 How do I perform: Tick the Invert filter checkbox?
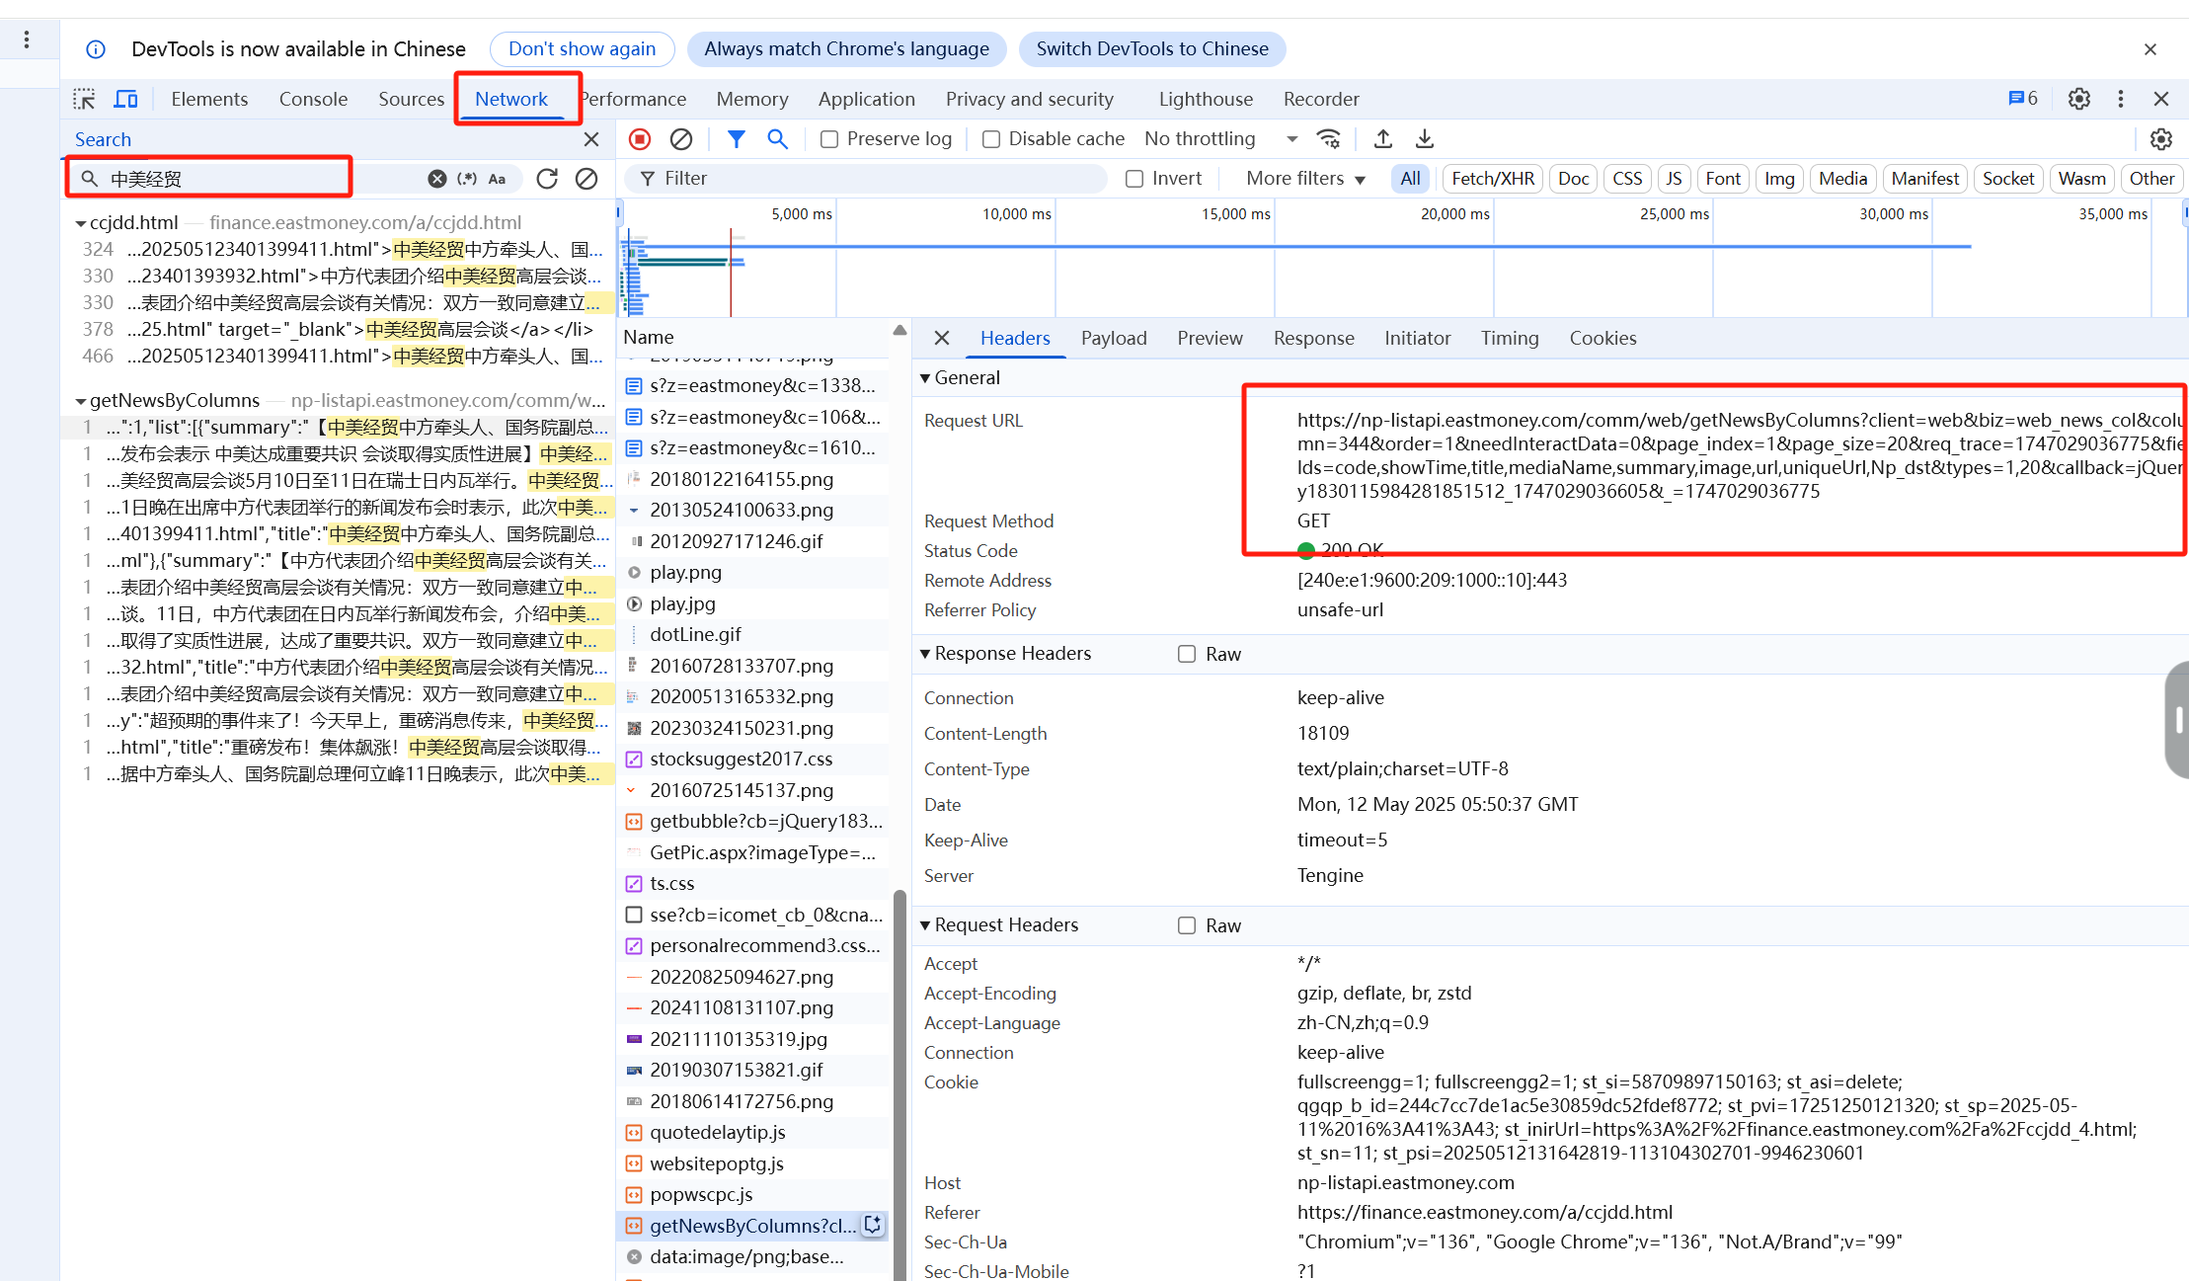point(1134,179)
